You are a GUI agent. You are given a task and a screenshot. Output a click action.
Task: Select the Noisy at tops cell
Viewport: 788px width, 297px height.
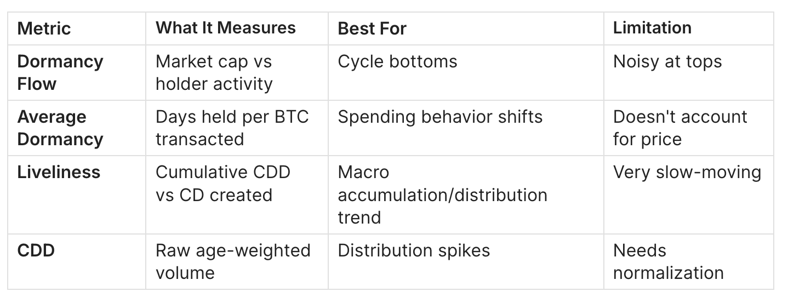click(667, 61)
